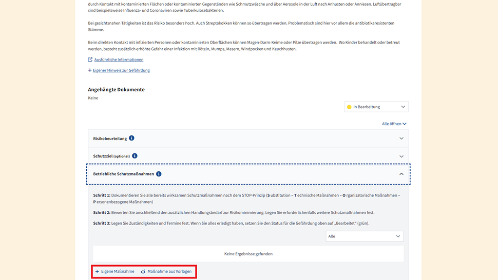Click the Risikobeurteilung section title

(110, 138)
